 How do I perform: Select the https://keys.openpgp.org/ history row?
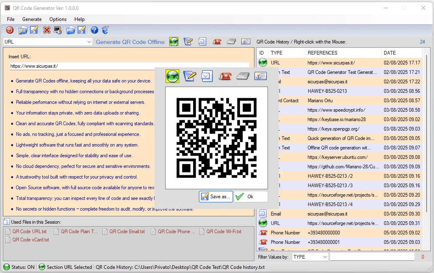pos(351,128)
